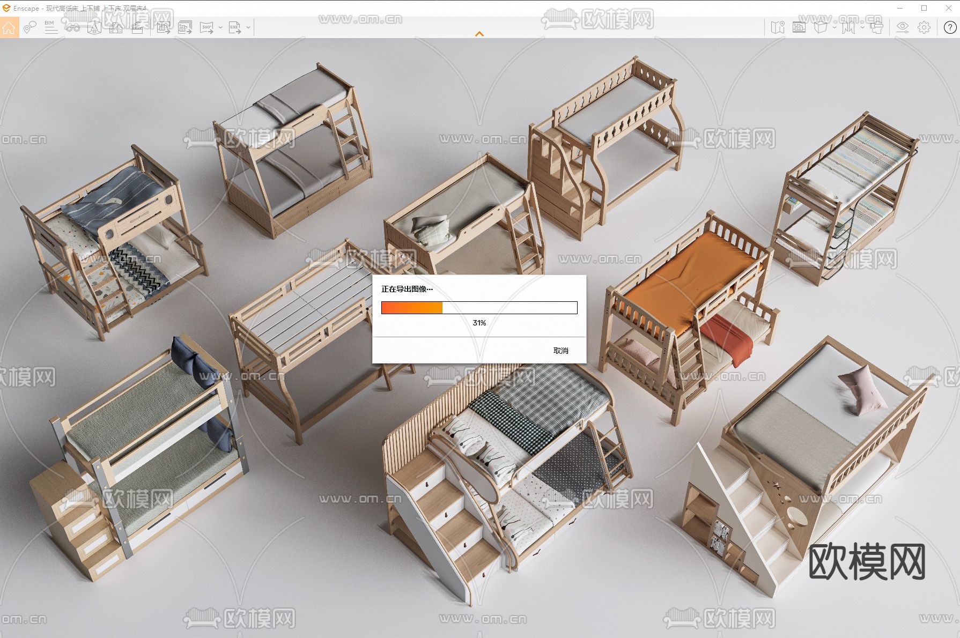Image resolution: width=960 pixels, height=638 pixels.
Task: Open the BIM info panel
Action: (51, 27)
